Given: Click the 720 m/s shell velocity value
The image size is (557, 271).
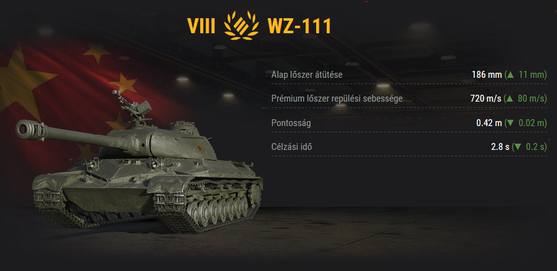Looking at the screenshot, I should [x=485, y=98].
